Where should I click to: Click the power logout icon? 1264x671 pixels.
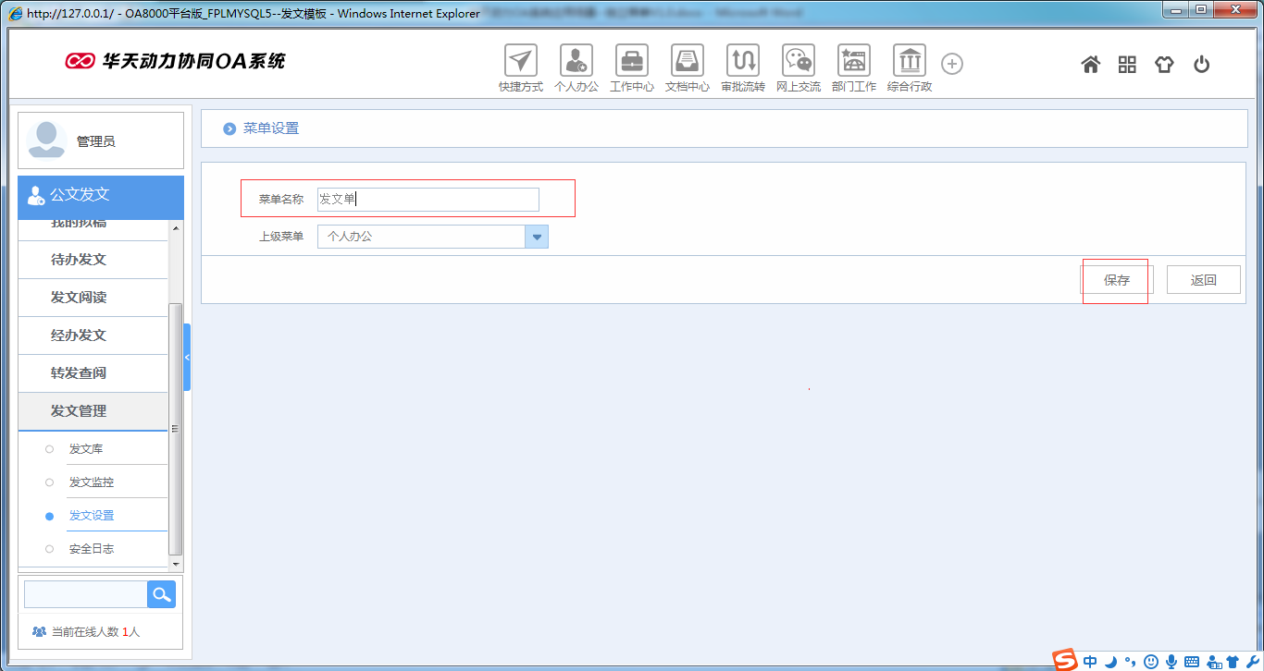coord(1201,65)
